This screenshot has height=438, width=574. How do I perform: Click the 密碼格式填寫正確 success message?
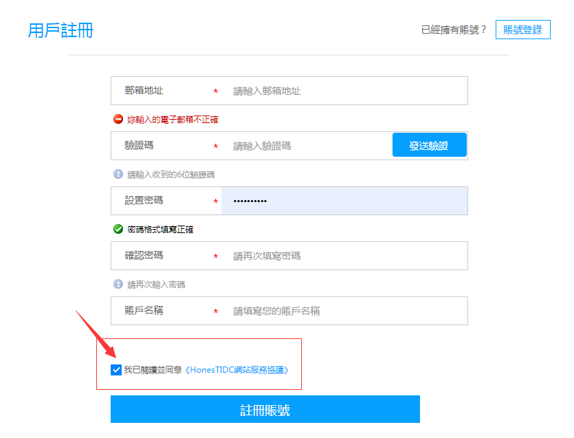160,230
